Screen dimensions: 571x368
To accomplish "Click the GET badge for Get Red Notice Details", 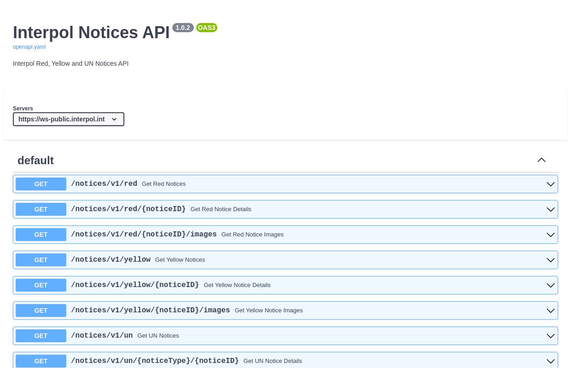I will click(x=41, y=209).
